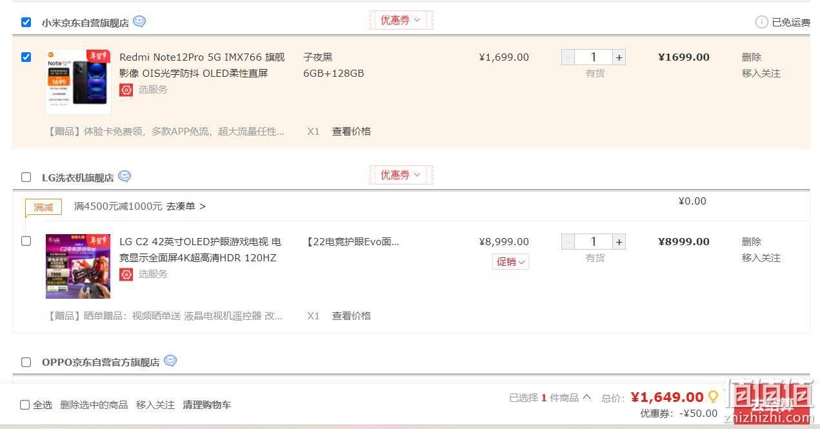Check the LG C2 42英寸 TV item checkbox

click(26, 241)
